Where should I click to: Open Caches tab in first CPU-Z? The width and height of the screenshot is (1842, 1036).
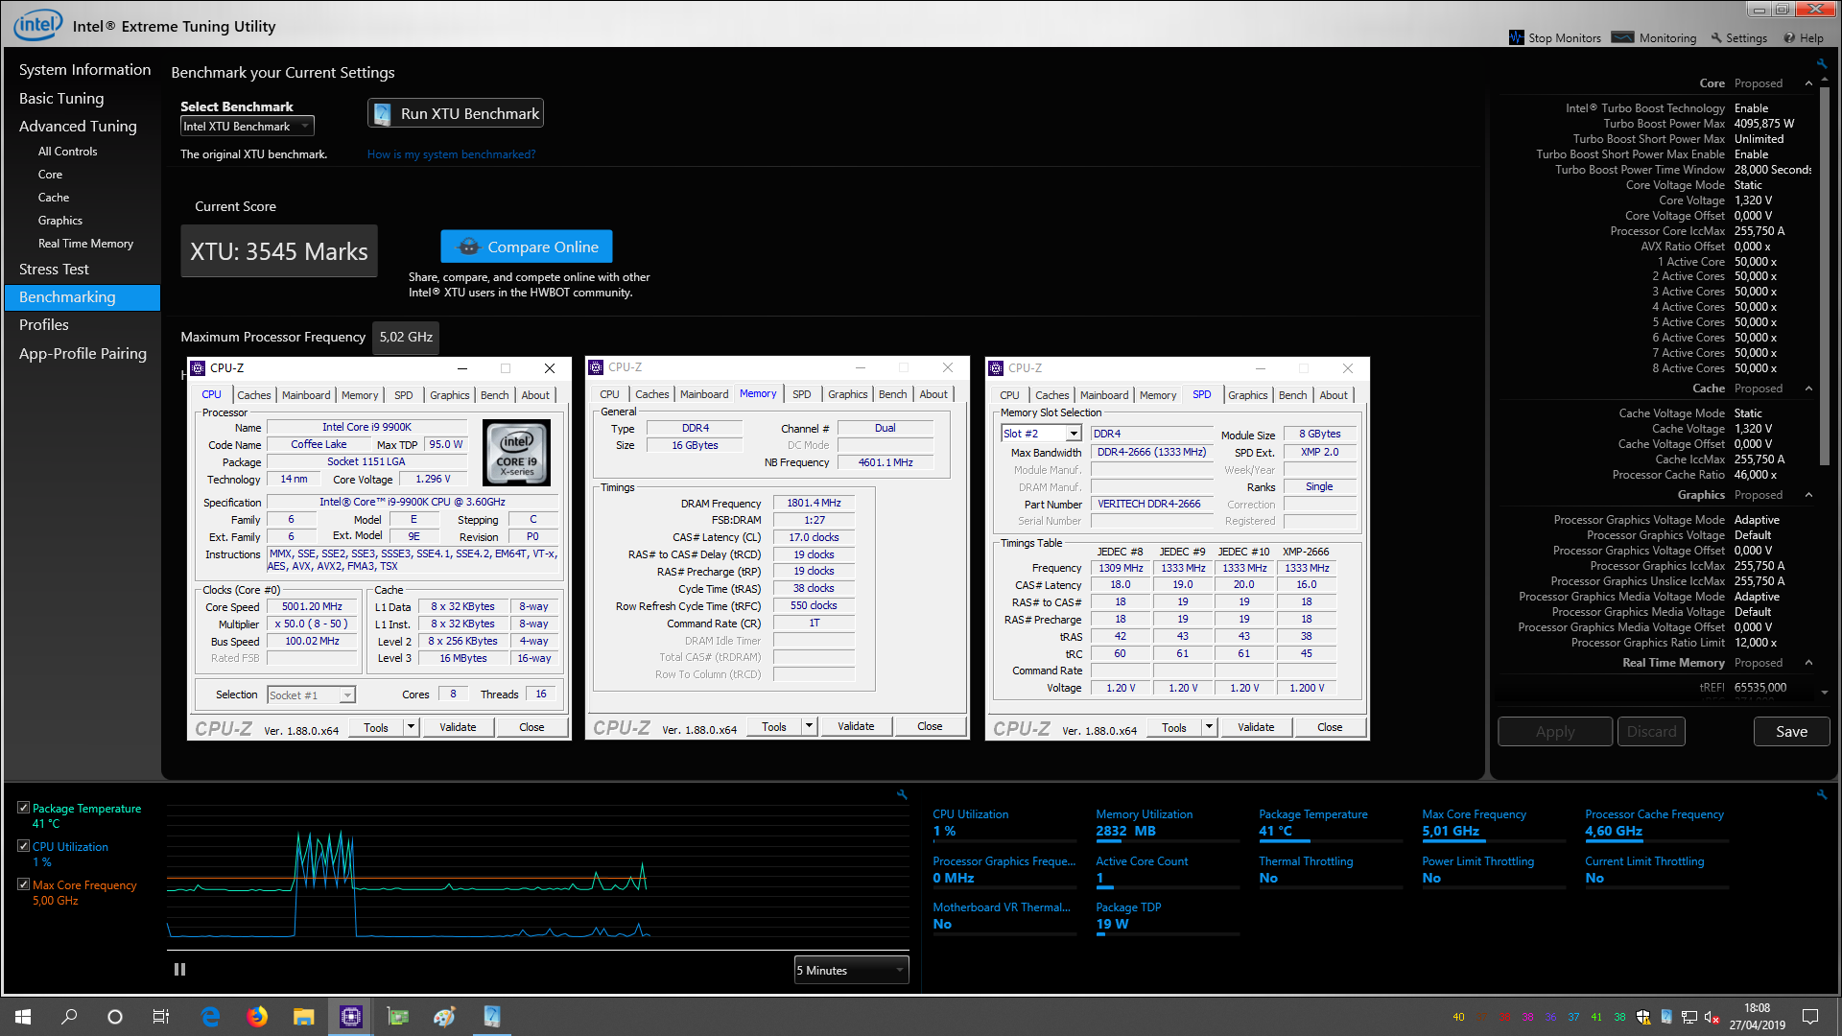(x=254, y=395)
